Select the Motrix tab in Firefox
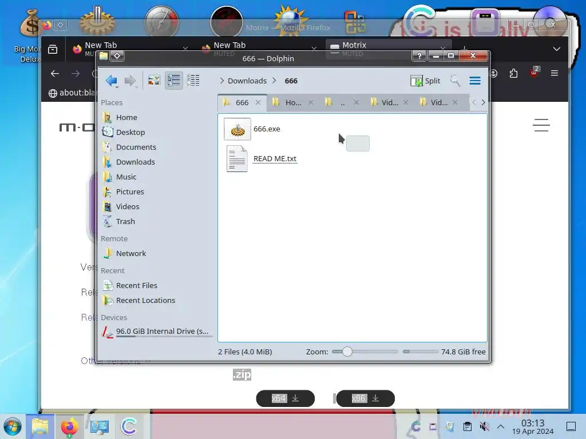This screenshot has width=586, height=439. click(x=387, y=49)
